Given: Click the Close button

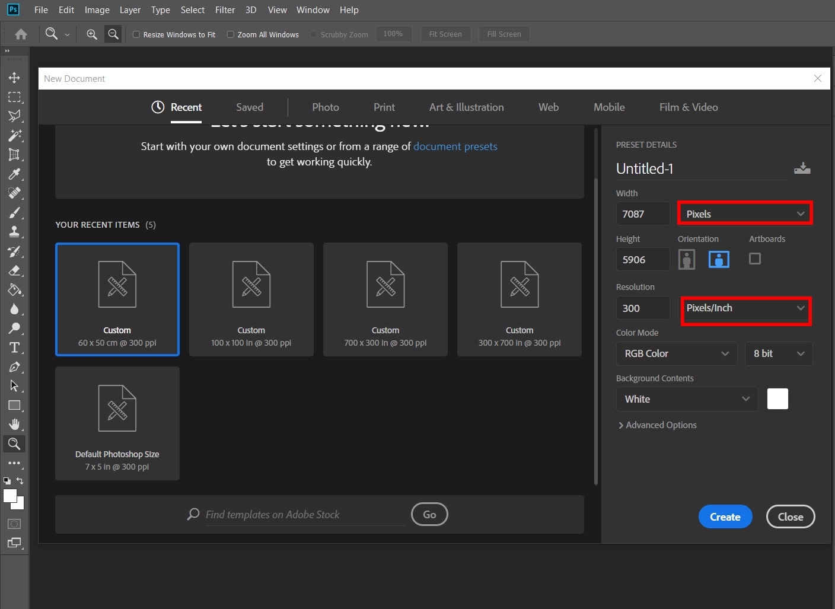Looking at the screenshot, I should [791, 517].
